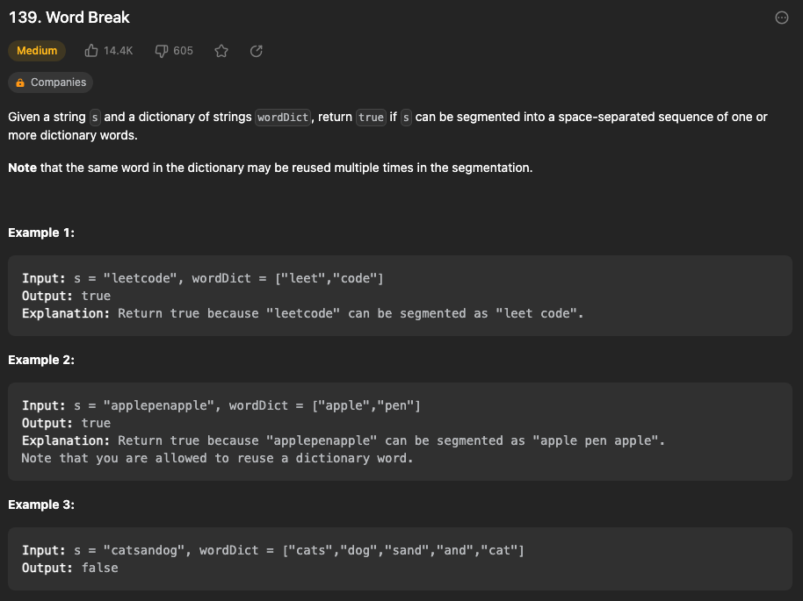Click the 14.4K likes count

(119, 51)
